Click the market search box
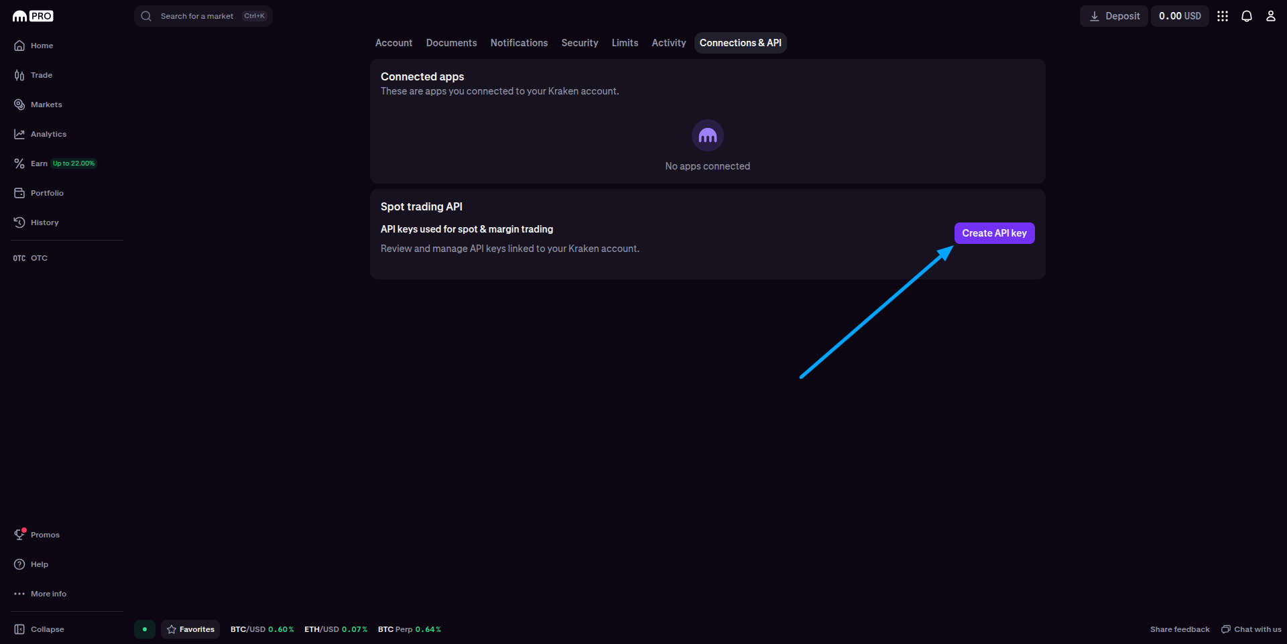This screenshot has height=644, width=1287. [203, 16]
